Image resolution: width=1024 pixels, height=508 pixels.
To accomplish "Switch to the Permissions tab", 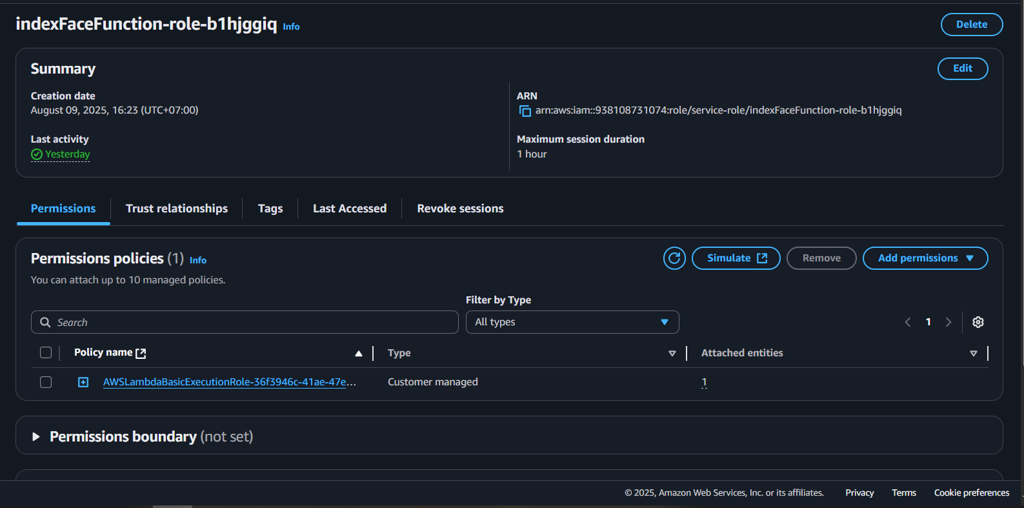I will 63,208.
